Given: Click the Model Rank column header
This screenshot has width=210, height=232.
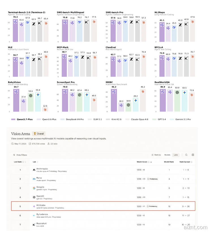Looking at the screenshot, I should 169,162.
